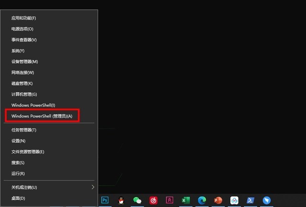Launch NetEase Cloud Music red icon
This screenshot has width=306, height=207.
click(x=153, y=200)
